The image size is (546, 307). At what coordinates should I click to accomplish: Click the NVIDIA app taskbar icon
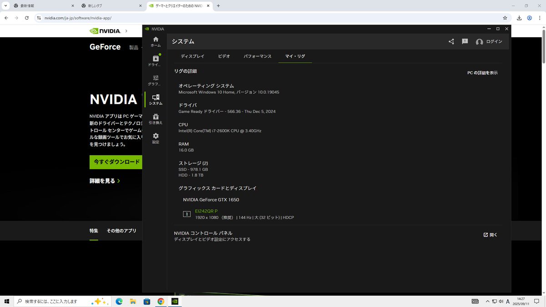click(175, 301)
